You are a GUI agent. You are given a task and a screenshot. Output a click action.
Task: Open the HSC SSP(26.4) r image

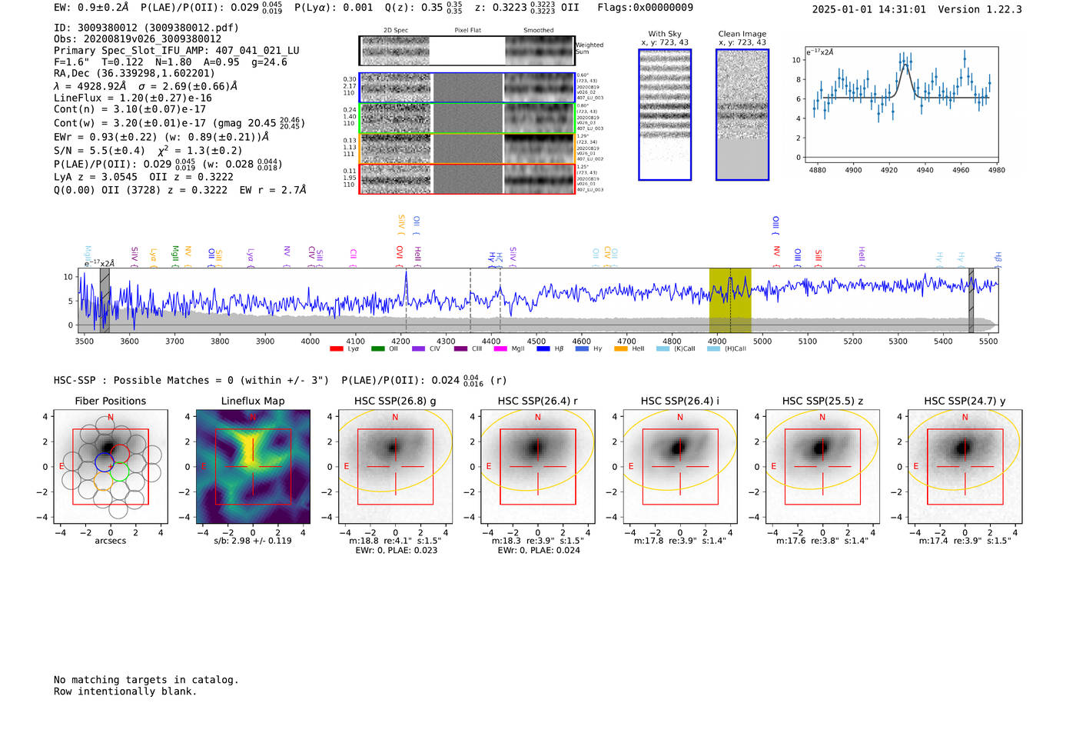tap(538, 467)
